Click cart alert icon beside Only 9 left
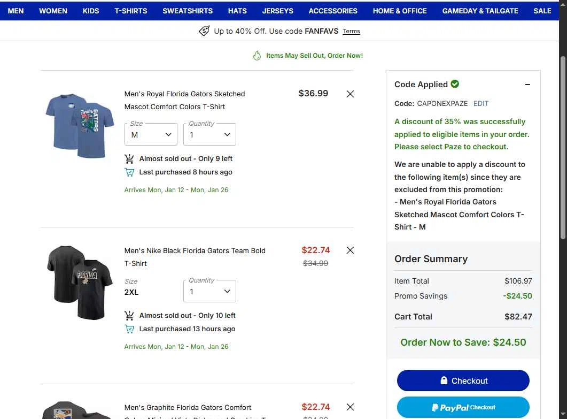The image size is (567, 419). pyautogui.click(x=129, y=158)
